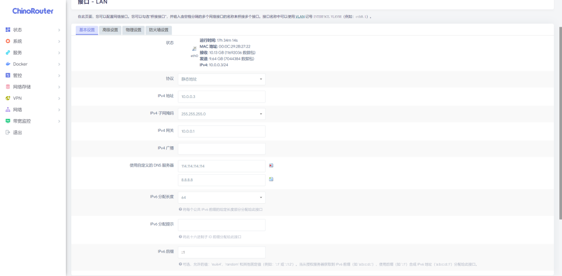Click the 状态 sidebar icon
The width and height of the screenshot is (562, 276).
pyautogui.click(x=8, y=30)
